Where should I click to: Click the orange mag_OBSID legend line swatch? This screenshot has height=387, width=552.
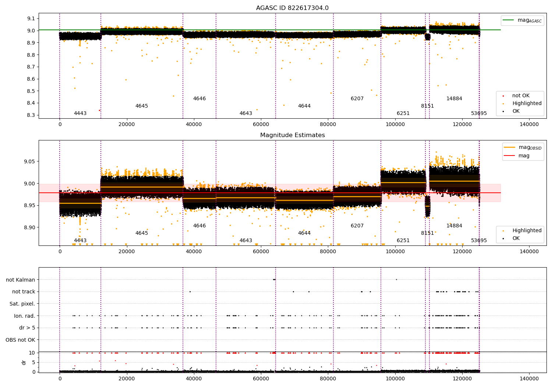(510, 147)
